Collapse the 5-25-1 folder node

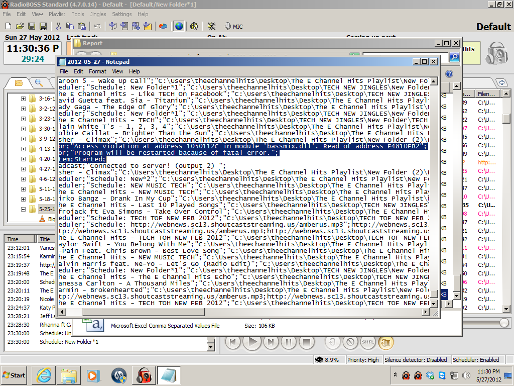[23, 209]
